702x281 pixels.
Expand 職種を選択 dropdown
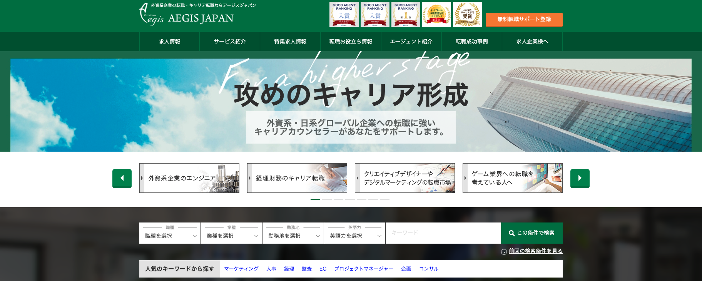170,233
